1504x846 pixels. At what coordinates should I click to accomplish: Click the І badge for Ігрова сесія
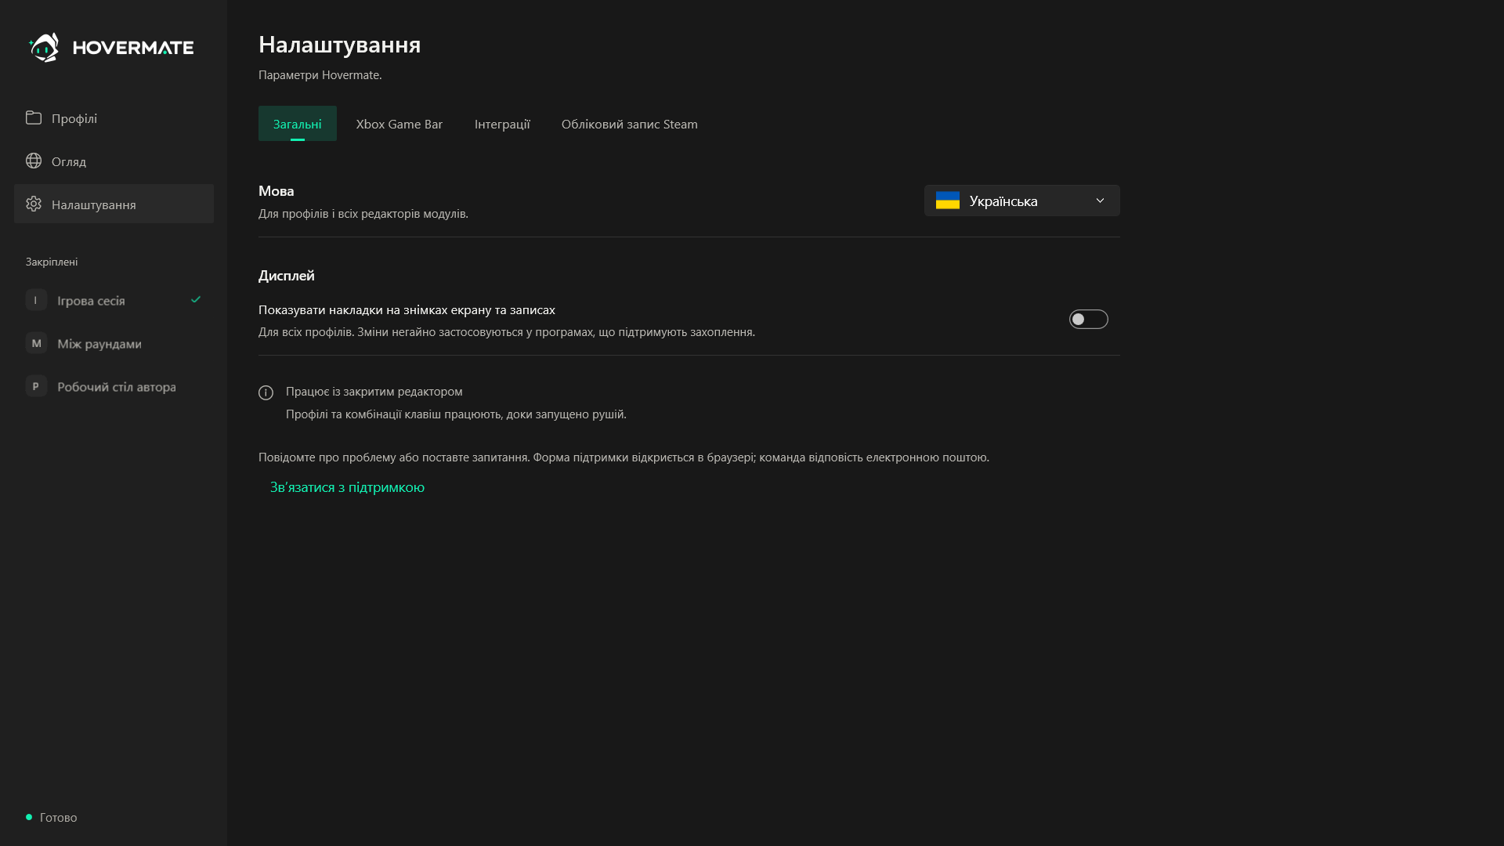click(36, 300)
